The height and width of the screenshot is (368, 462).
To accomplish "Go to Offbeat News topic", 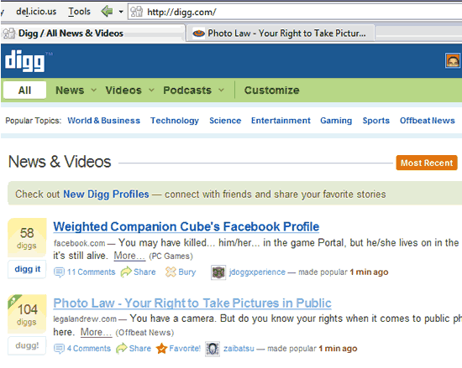I will tap(428, 121).
